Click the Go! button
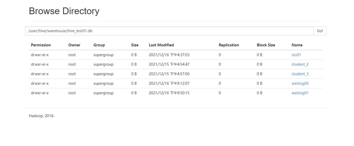The width and height of the screenshot is (354, 146). tap(320, 31)
